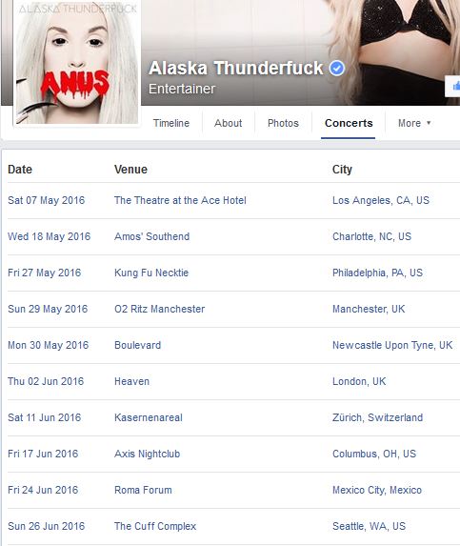The image size is (460, 546).
Task: Click the Mon 30 May 2016 date
Action: point(49,345)
